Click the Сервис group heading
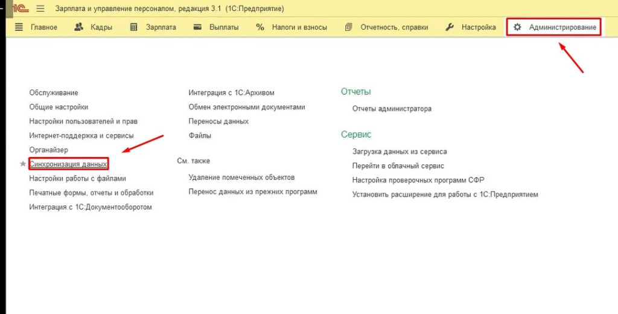The width and height of the screenshot is (618, 314). click(x=356, y=135)
